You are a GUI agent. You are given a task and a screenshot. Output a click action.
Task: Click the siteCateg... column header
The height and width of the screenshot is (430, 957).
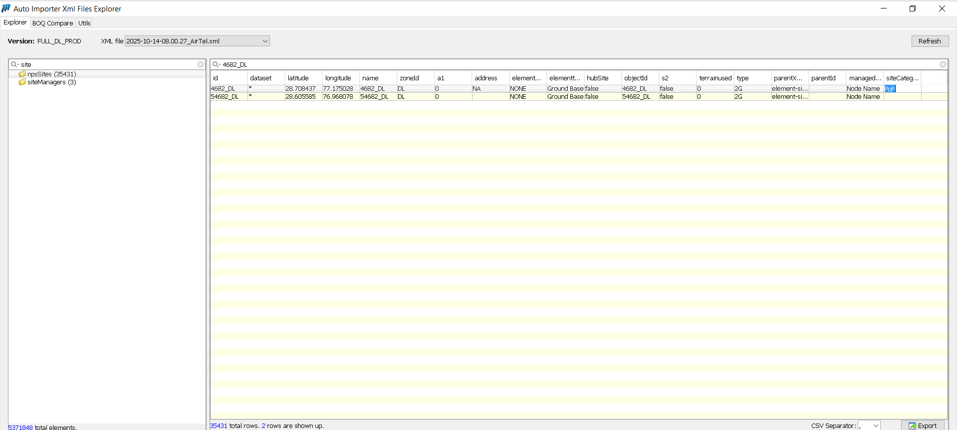tap(902, 78)
